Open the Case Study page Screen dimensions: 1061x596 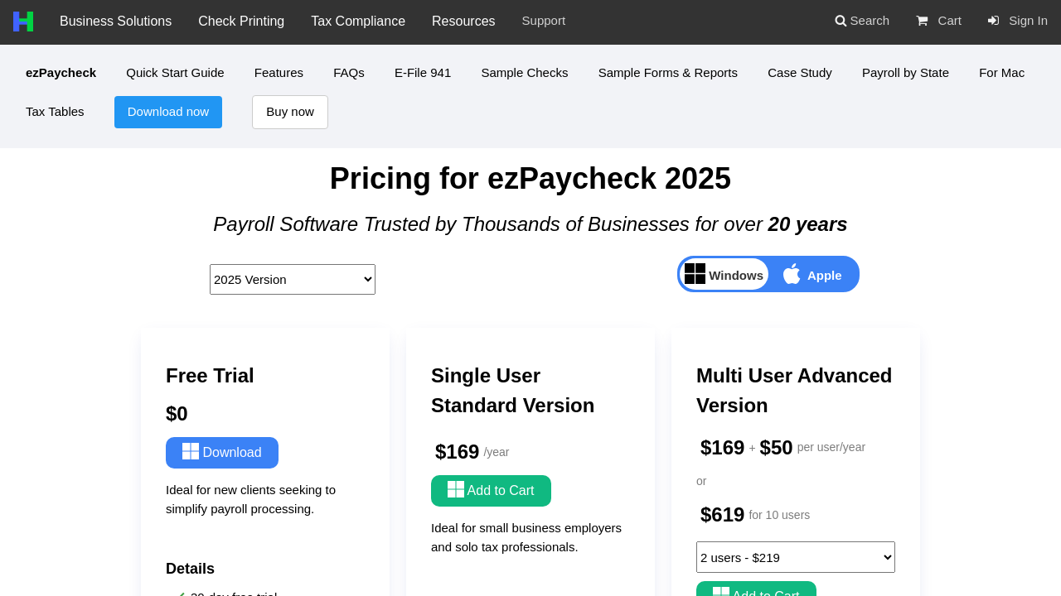800,73
